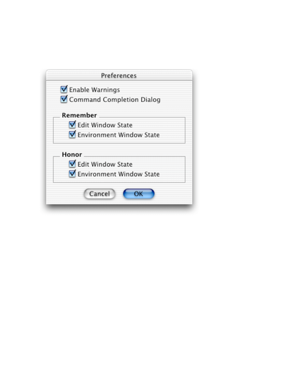
Task: Toggle Environment Window State checkbox under Remember
Action: (72, 135)
